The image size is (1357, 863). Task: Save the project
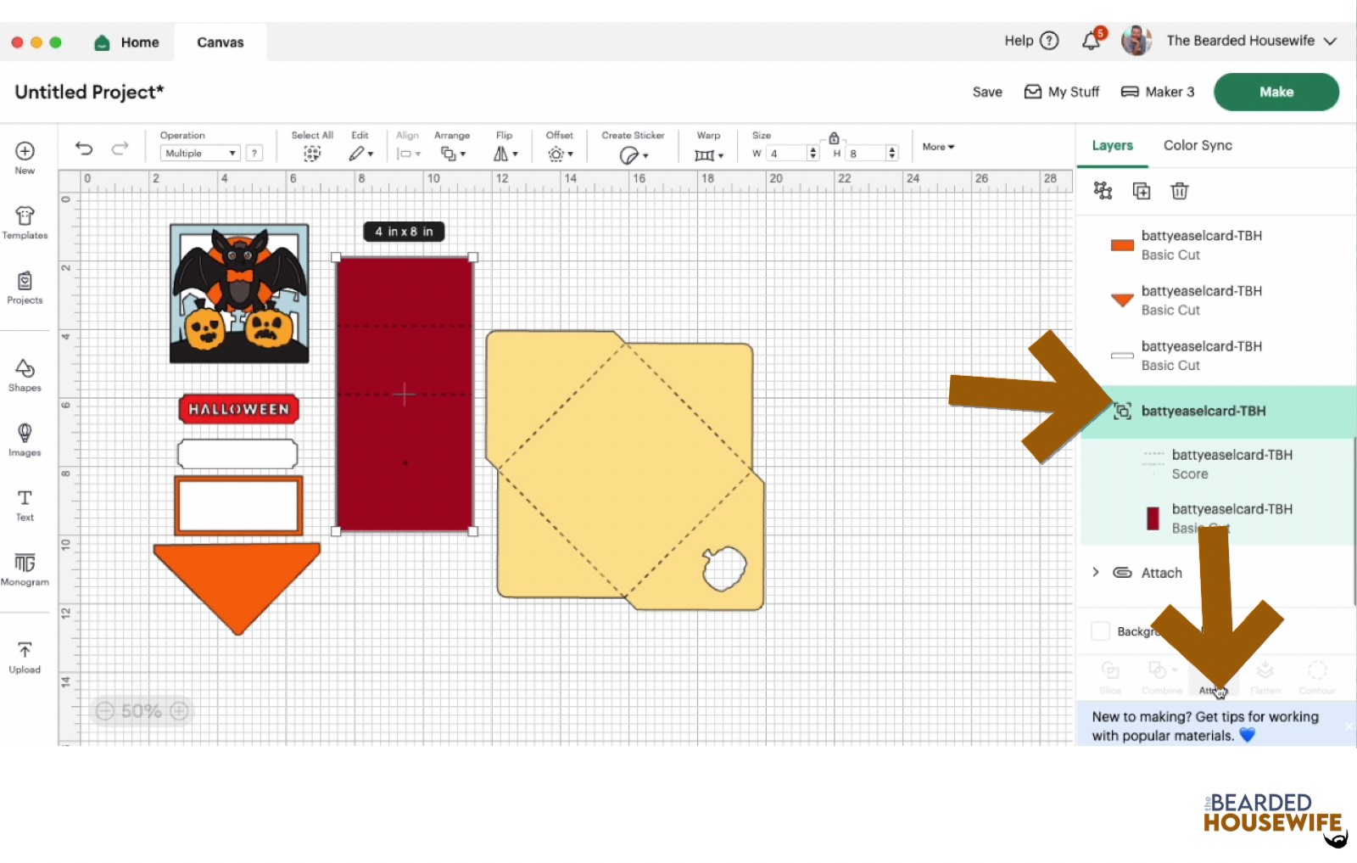(987, 92)
